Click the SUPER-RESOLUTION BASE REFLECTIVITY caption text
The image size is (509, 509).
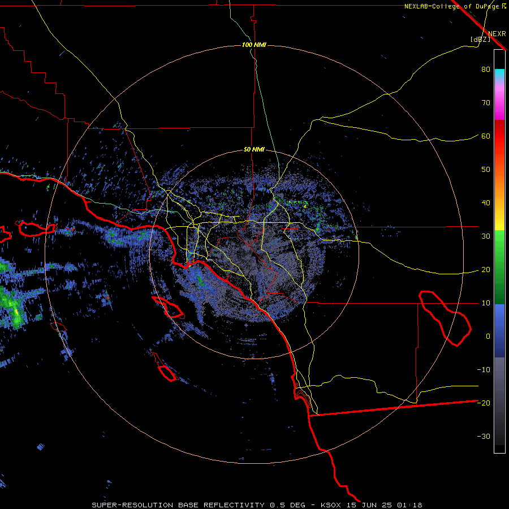pyautogui.click(x=178, y=505)
